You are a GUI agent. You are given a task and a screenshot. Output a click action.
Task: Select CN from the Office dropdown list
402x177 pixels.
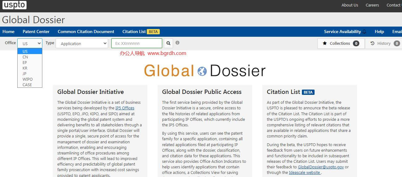(25, 57)
